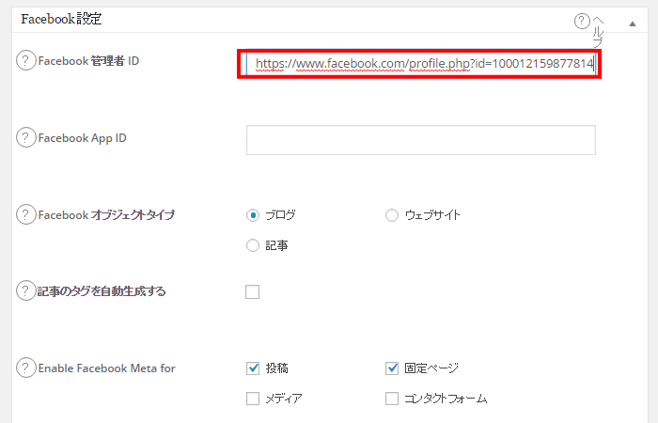658x423 pixels.
Task: Click help icon beside Facebook App ID
Action: point(25,137)
